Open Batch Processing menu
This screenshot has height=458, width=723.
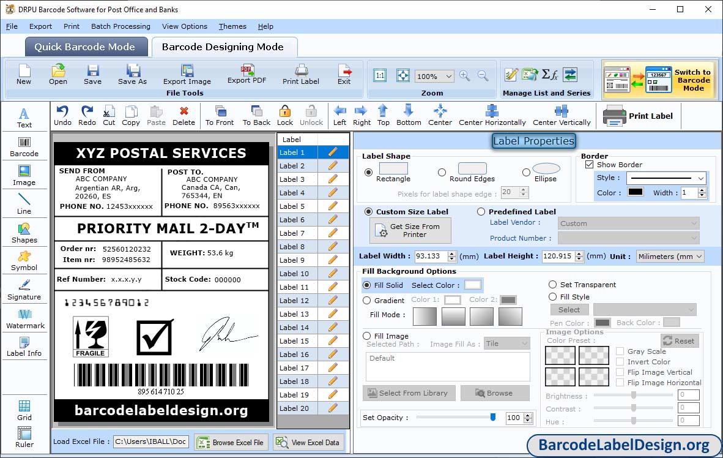click(x=121, y=26)
